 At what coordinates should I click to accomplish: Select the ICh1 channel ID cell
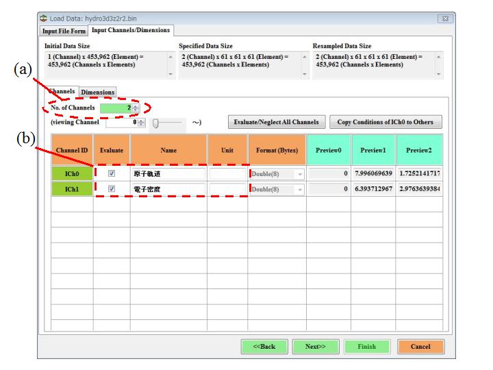point(72,189)
